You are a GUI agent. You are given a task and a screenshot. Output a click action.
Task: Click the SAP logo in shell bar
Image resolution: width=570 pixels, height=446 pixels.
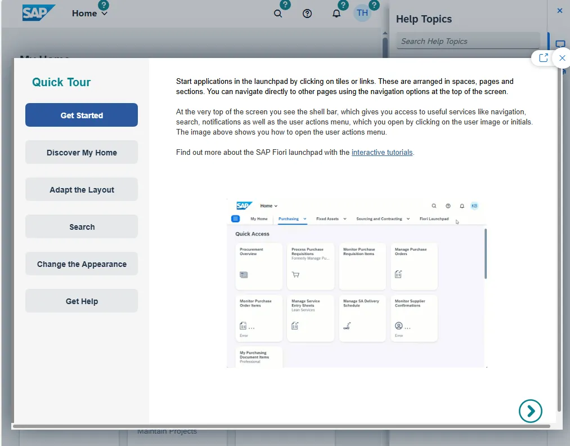38,13
